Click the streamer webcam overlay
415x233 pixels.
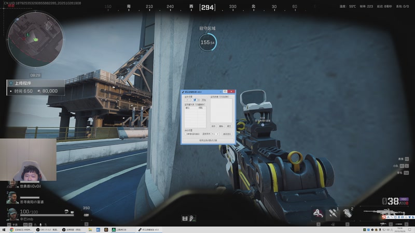[28, 159]
